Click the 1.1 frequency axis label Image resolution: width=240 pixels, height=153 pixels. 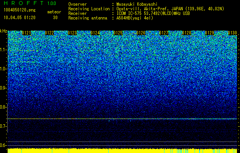tap(3, 50)
